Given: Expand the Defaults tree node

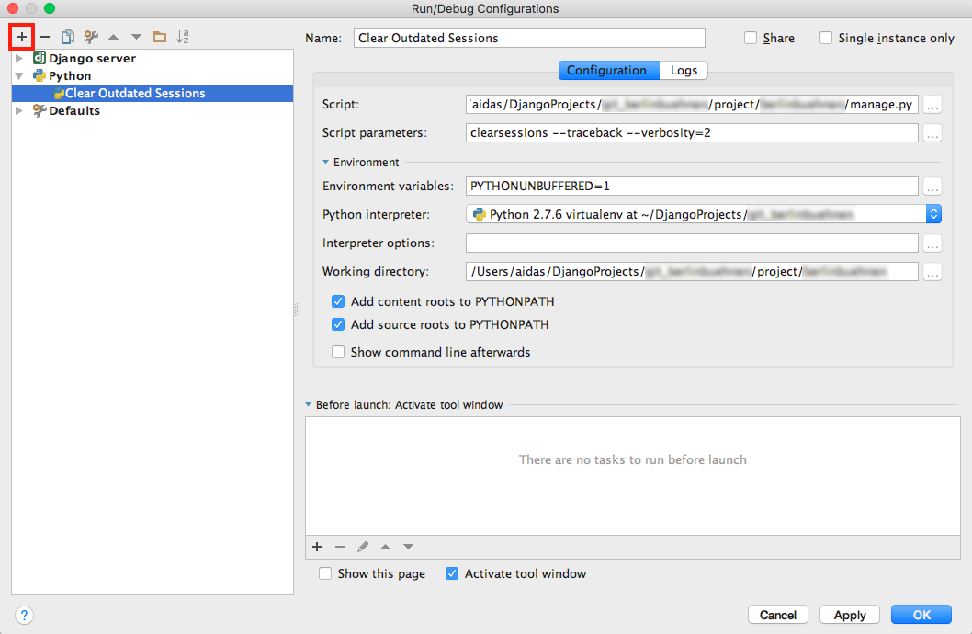Looking at the screenshot, I should [19, 110].
